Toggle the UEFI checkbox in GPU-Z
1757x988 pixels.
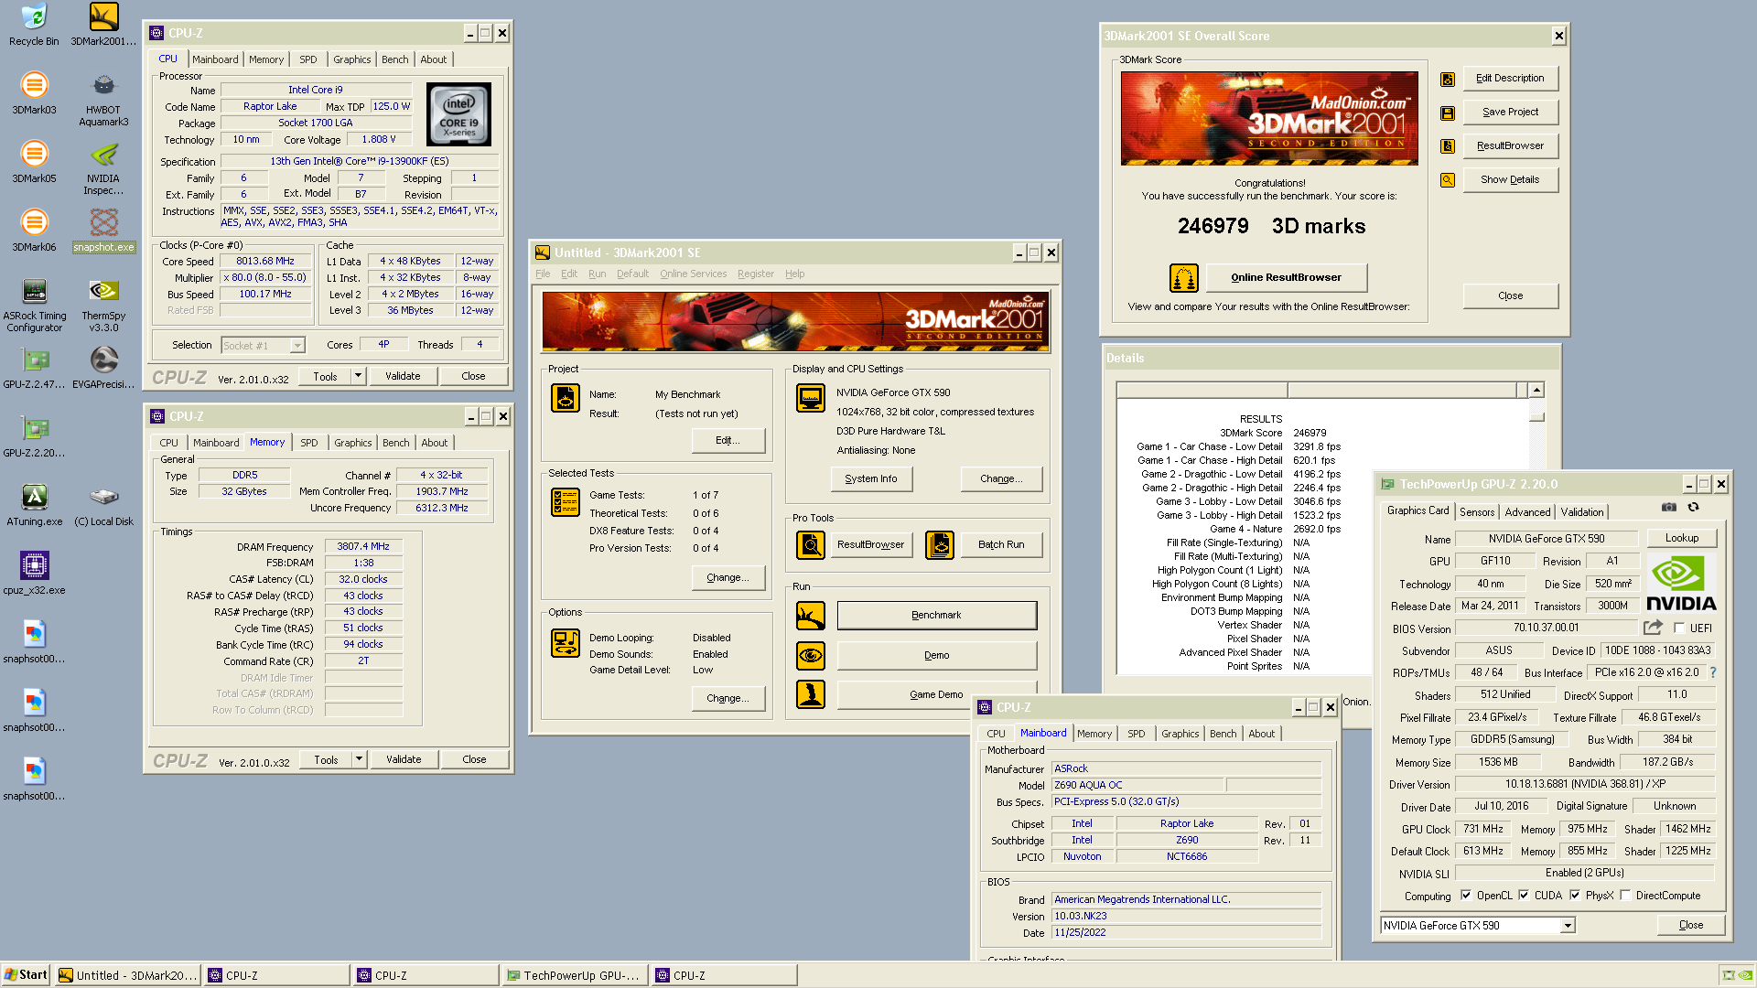click(x=1679, y=628)
